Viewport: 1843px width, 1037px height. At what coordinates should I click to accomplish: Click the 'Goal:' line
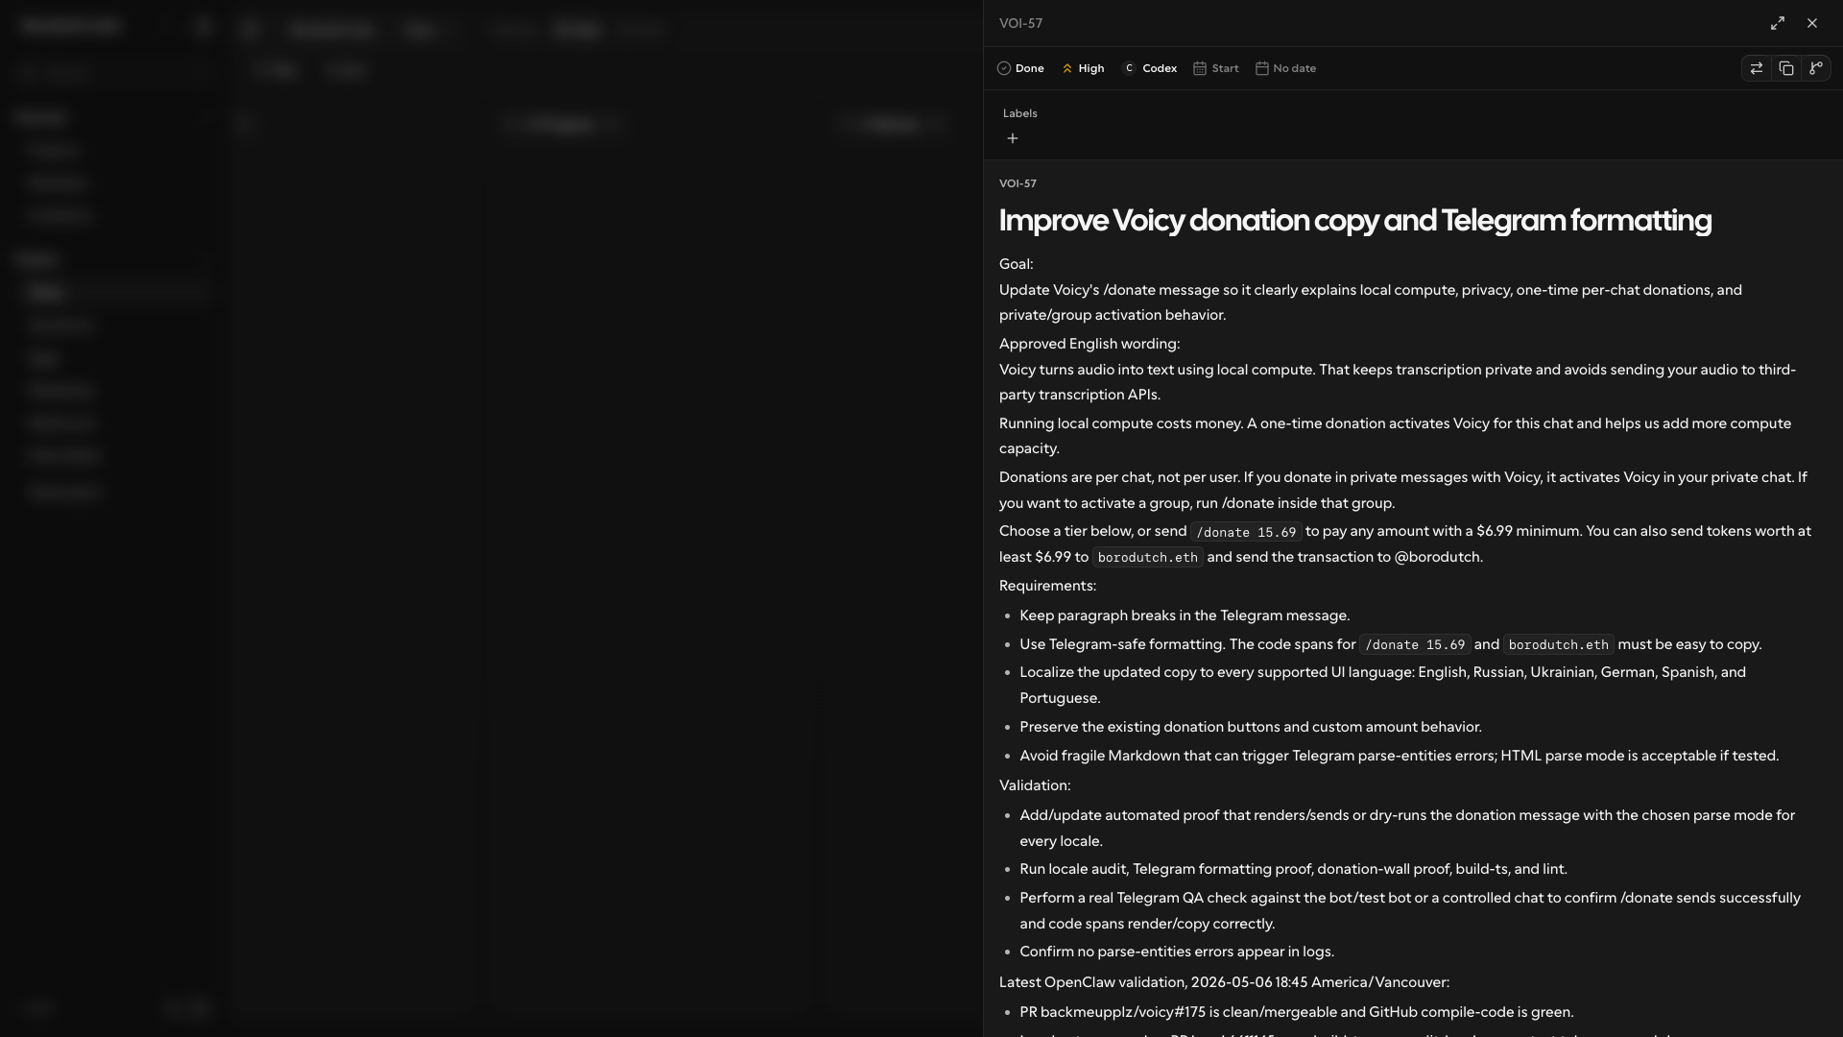tap(1016, 264)
